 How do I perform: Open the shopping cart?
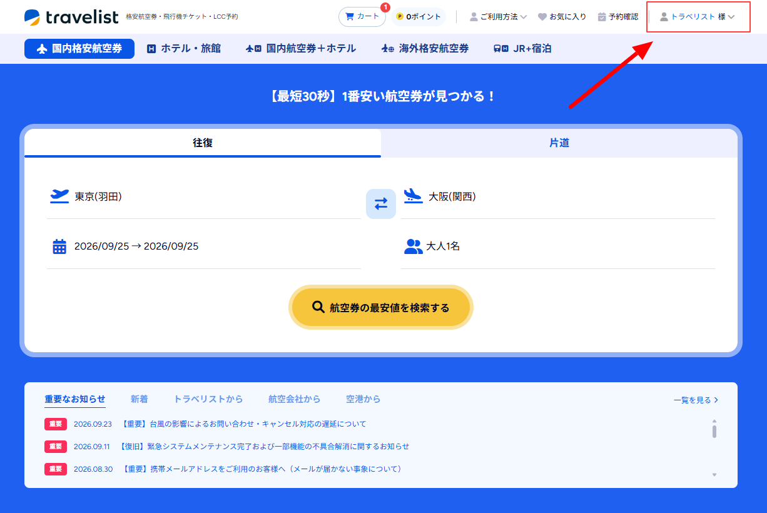click(x=362, y=17)
